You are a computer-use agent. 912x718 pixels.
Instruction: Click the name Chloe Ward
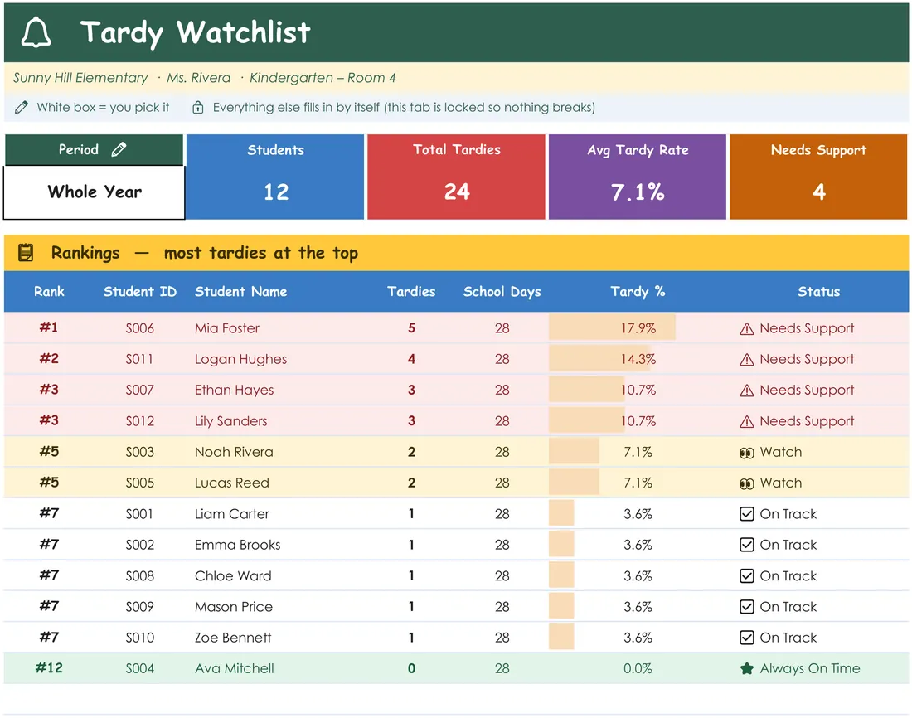pos(233,576)
